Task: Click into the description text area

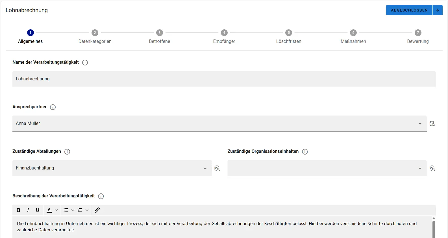Action: (222, 227)
